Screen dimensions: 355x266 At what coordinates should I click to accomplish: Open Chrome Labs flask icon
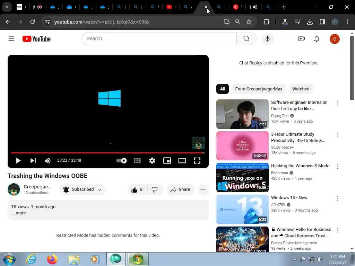pos(285,22)
